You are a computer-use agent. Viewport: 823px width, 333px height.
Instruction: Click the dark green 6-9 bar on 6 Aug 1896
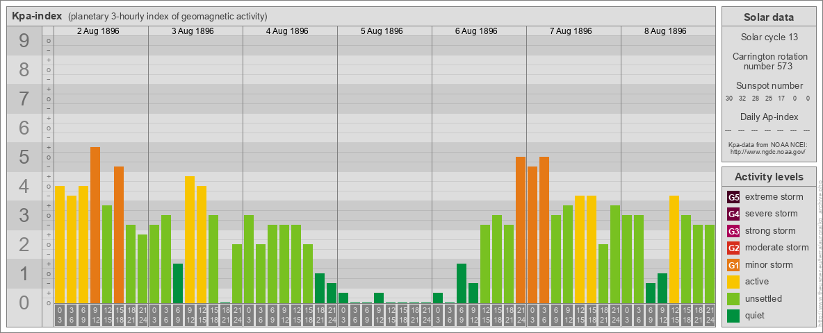462,283
